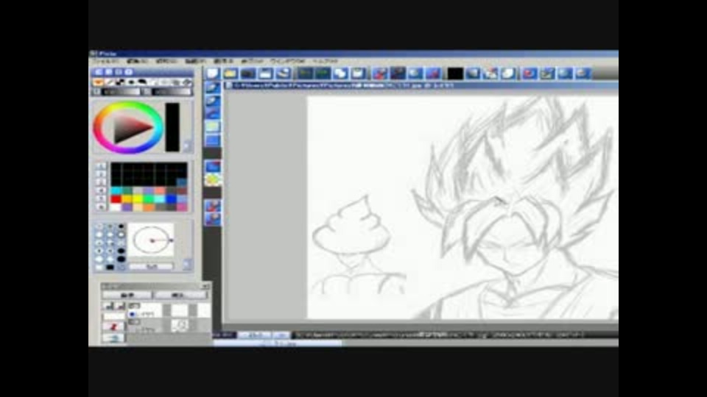Adjust the right gradient slider under the tool row
Viewport: 707px width, 397px height.
[x=172, y=92]
